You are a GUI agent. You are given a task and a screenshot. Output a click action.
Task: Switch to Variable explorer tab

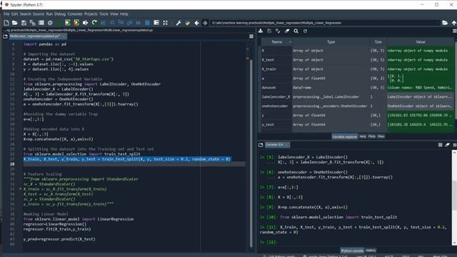(344, 136)
